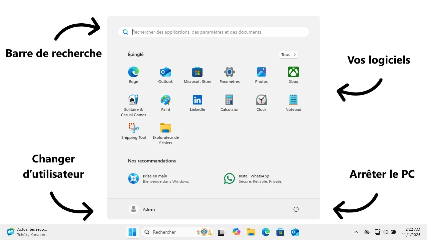This screenshot has height=240, width=427.
Task: Open Microsoft Edge from the pinned apps
Action: pos(133,72)
